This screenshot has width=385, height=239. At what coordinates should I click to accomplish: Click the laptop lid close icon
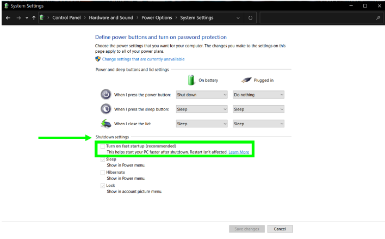(105, 123)
